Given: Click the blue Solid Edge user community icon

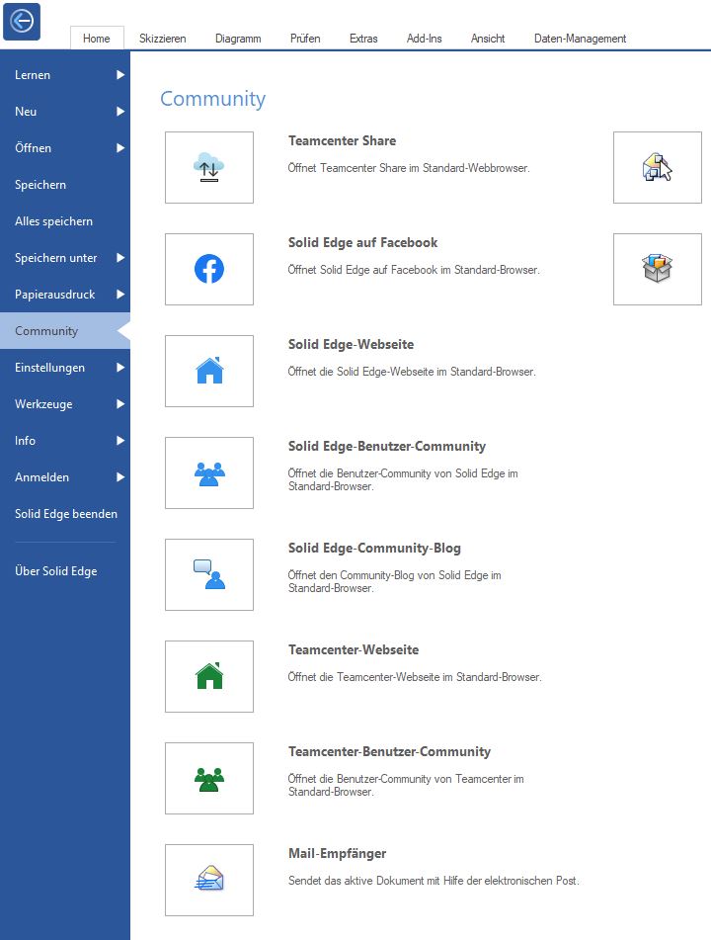Looking at the screenshot, I should tap(209, 473).
